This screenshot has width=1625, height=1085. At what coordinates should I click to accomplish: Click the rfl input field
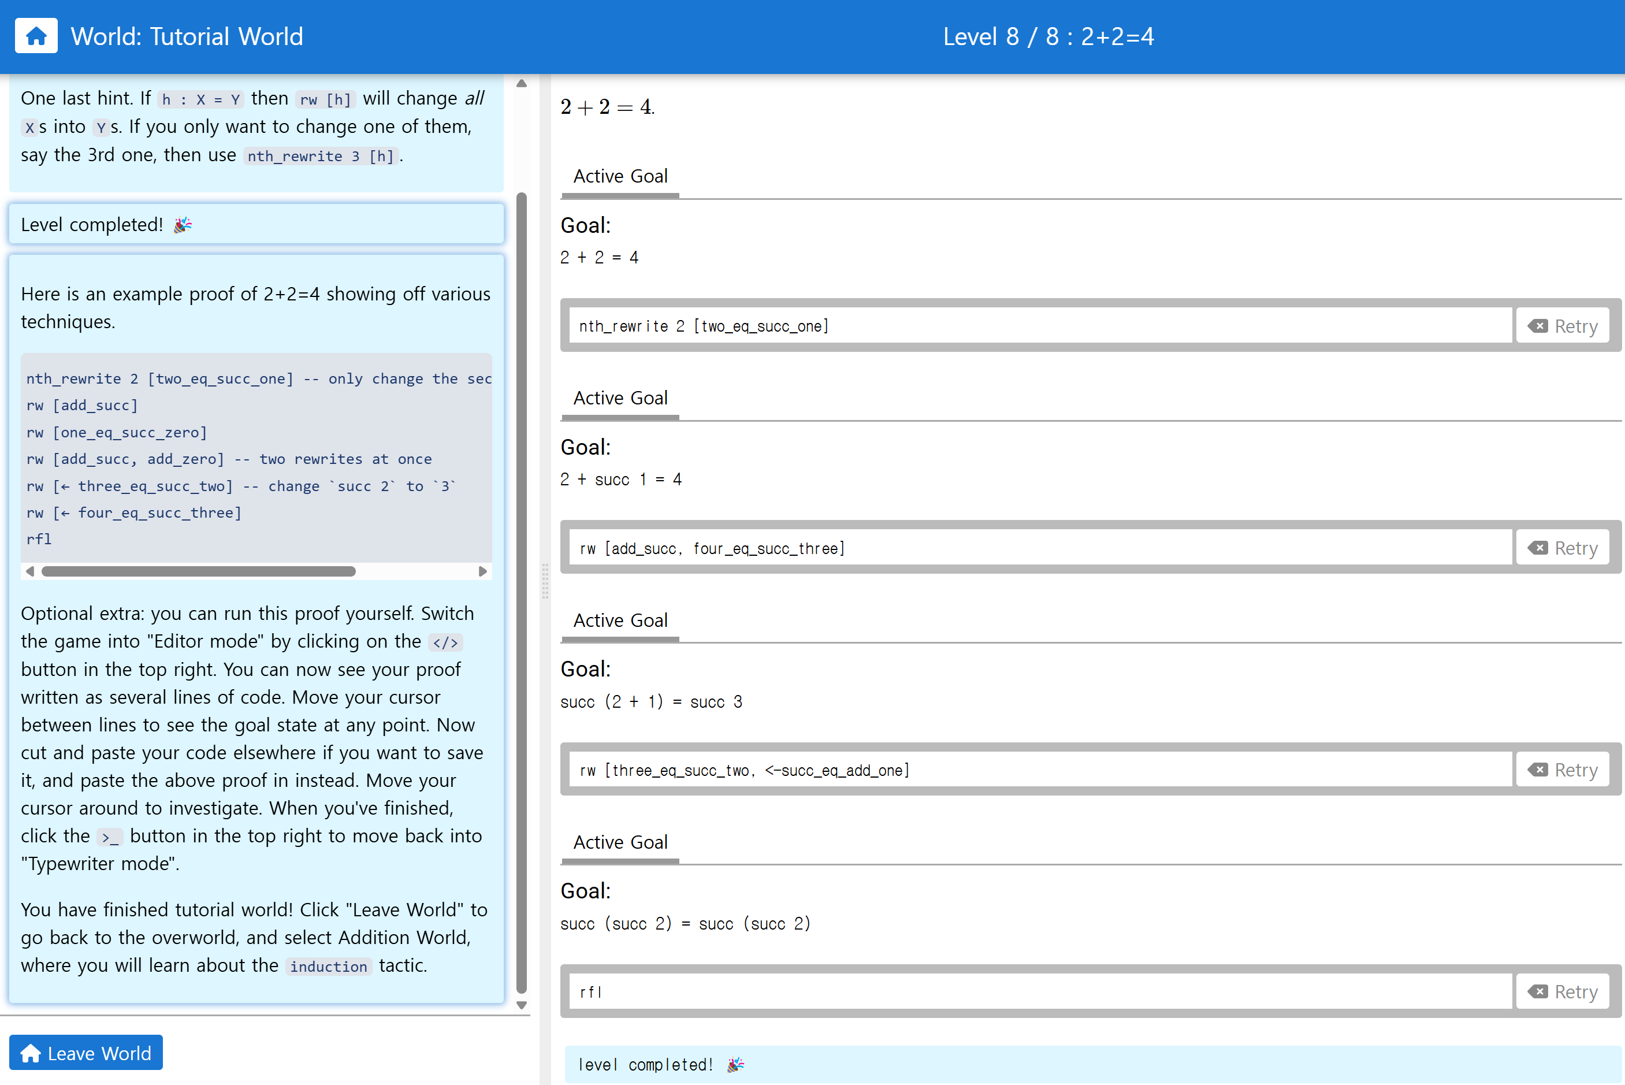1038,991
